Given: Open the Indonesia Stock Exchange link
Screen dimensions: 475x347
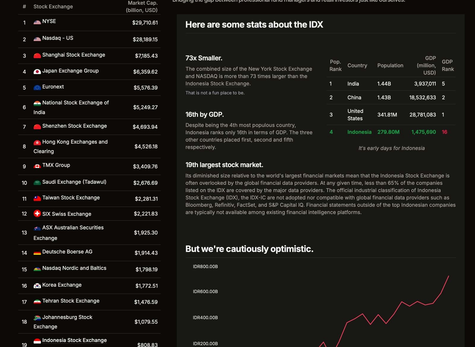Looking at the screenshot, I should (75, 340).
